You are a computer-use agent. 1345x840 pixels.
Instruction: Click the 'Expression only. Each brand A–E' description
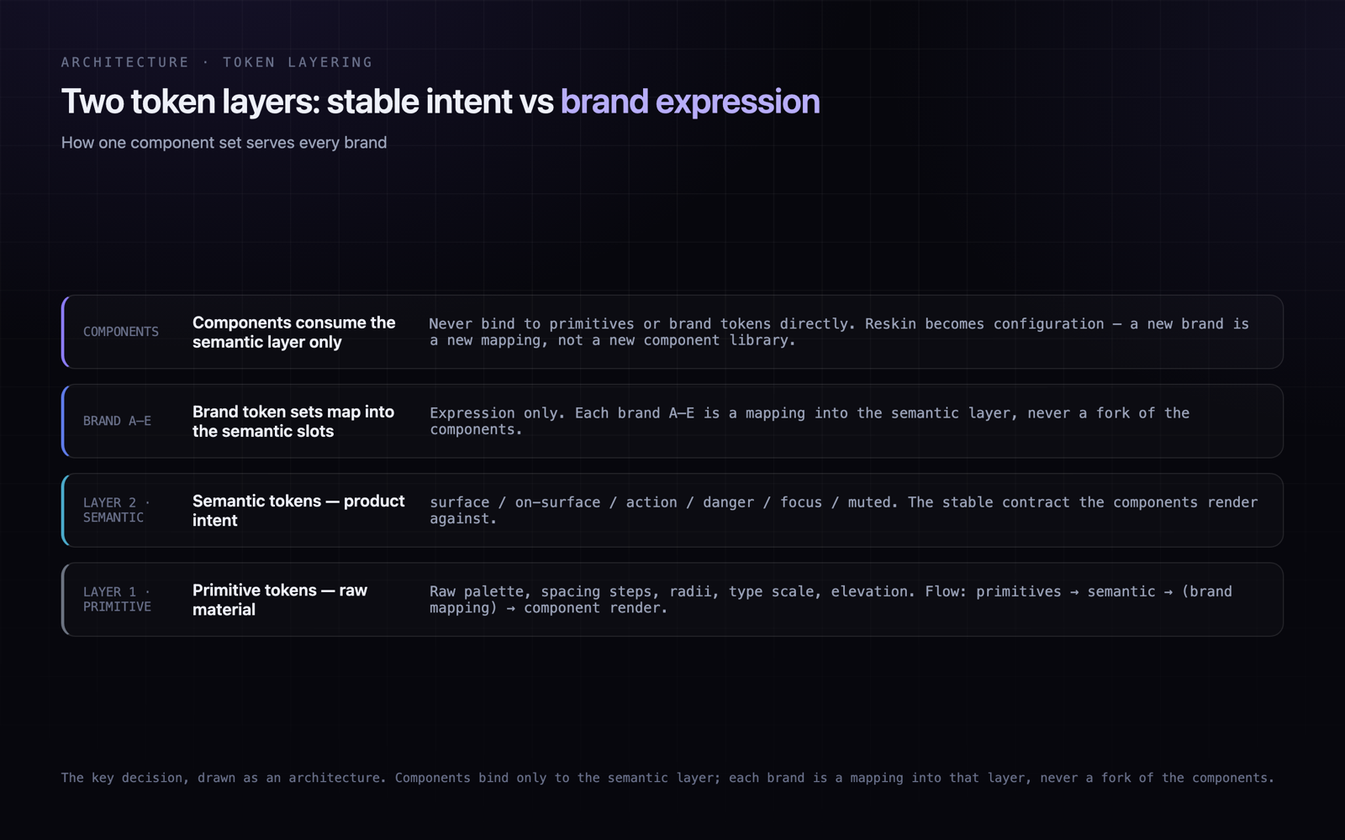(x=810, y=421)
